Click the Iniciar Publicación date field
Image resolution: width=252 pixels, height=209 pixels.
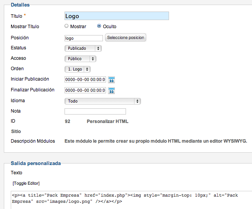pos(85,79)
